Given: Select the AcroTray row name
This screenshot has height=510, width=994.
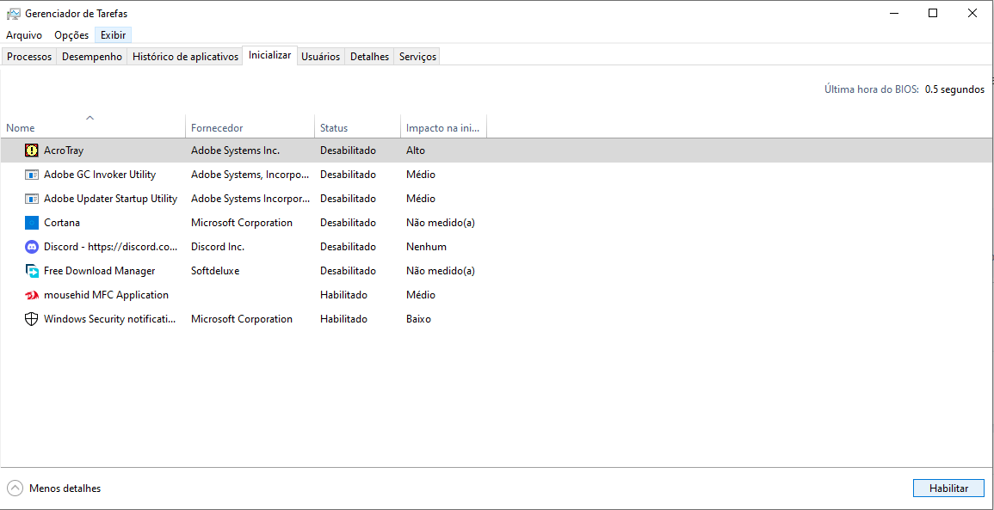Looking at the screenshot, I should tap(64, 151).
